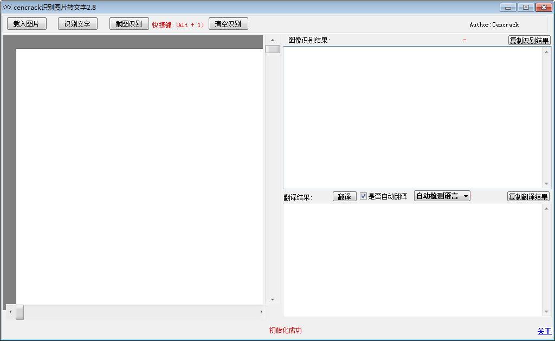Click the 翻译 translate button

(344, 197)
